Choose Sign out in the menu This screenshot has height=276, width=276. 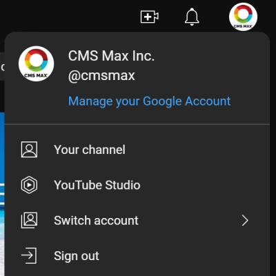point(137,256)
